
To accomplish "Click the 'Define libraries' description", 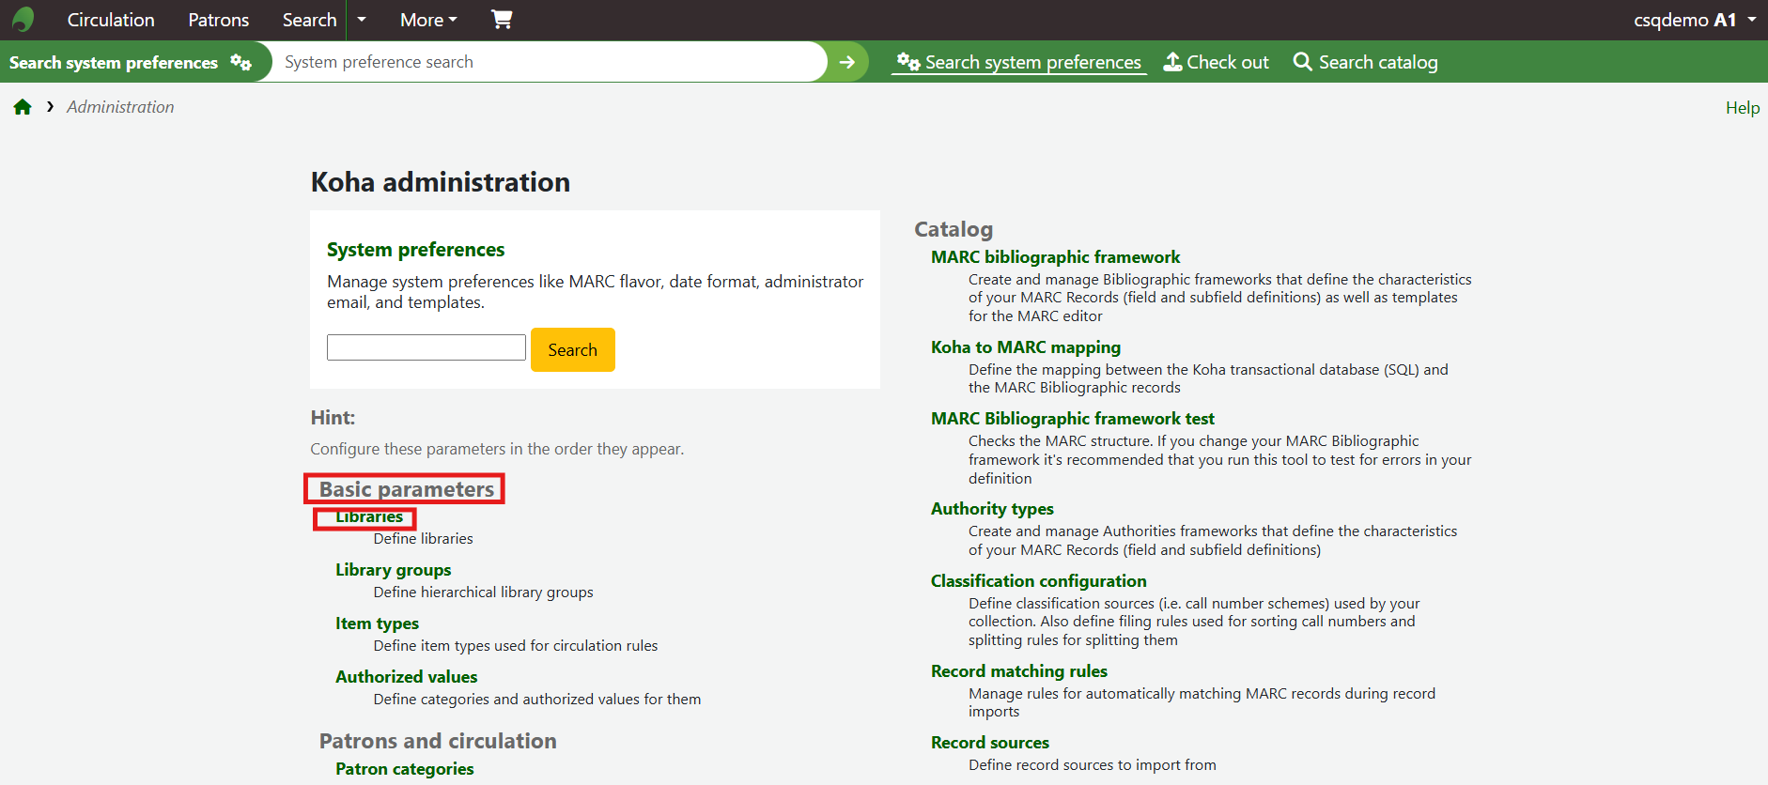I will [x=424, y=539].
